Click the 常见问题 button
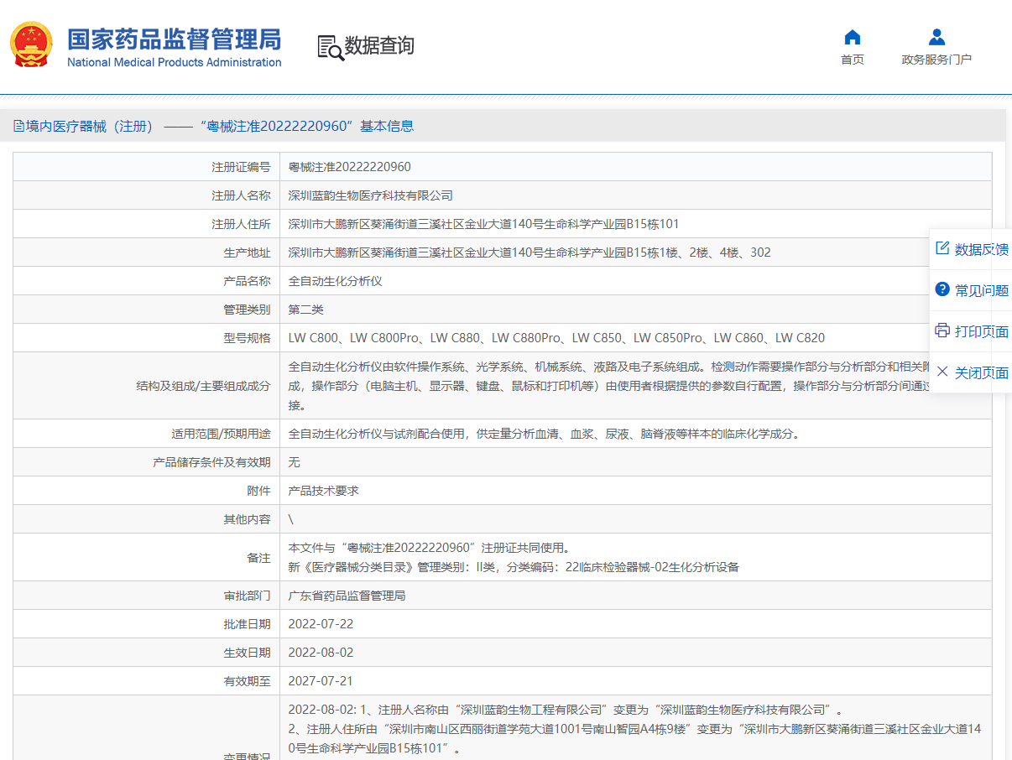The width and height of the screenshot is (1012, 760). tap(971, 290)
